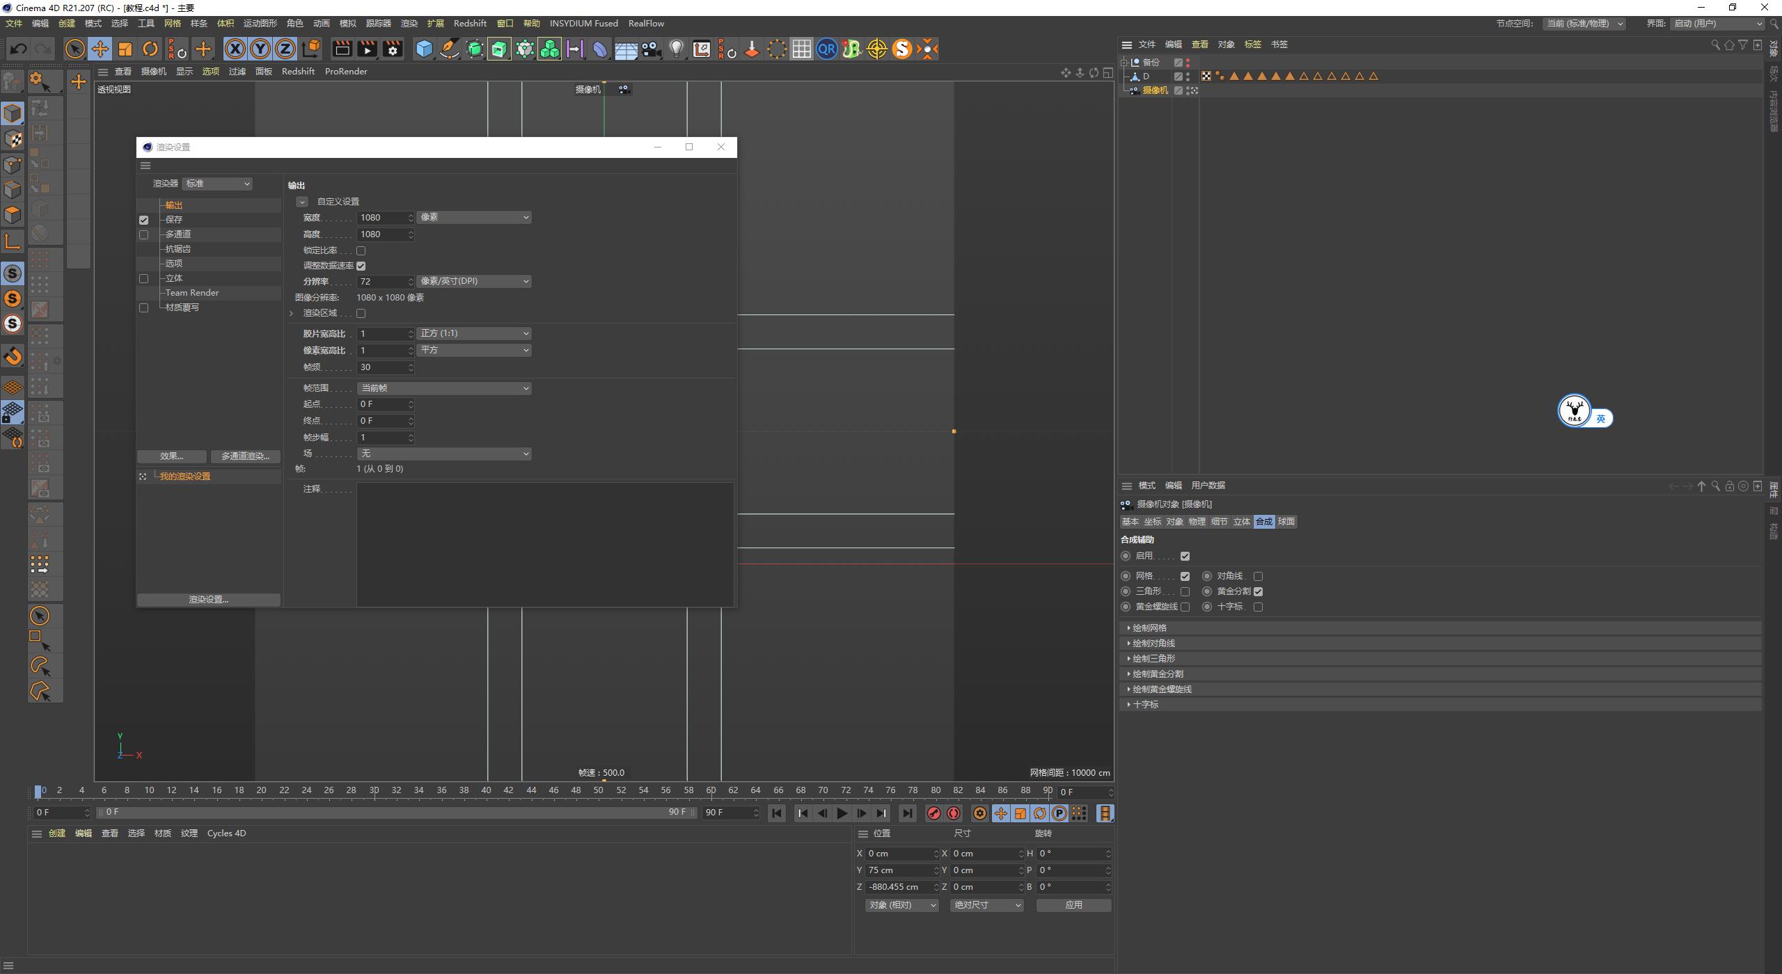Expand the 绘制网格 section
The image size is (1782, 974).
1149,628
